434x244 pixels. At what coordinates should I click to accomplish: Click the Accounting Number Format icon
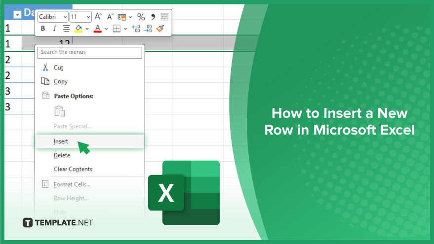coord(122,17)
